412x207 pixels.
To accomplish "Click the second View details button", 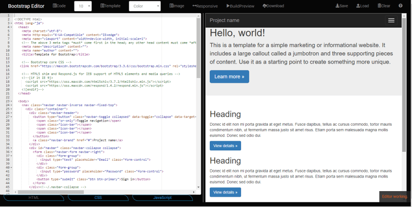I will point(225,193).
